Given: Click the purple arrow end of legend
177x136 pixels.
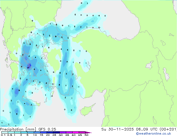Looking at the screenshot, I should point(88,132).
